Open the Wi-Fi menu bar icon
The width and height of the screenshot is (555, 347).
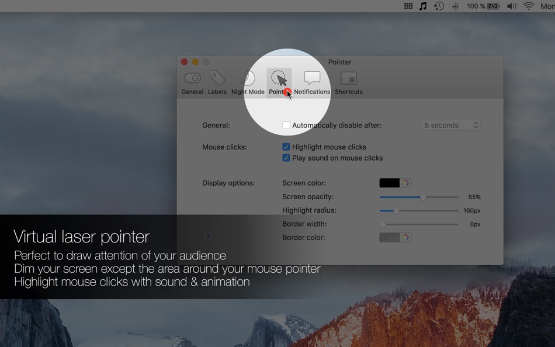tap(529, 6)
